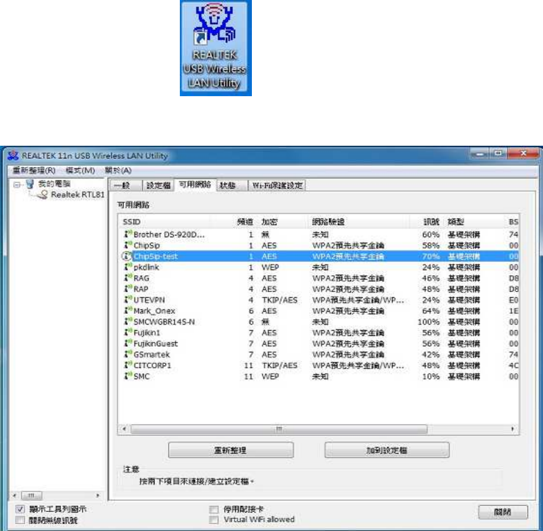This screenshot has height=531, width=543.
Task: Open the 關於(A) menu
Action: point(118,170)
